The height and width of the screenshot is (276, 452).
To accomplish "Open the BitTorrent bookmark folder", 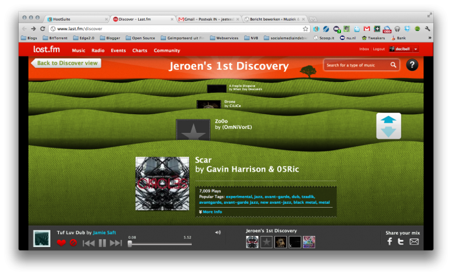I will coord(55,37).
